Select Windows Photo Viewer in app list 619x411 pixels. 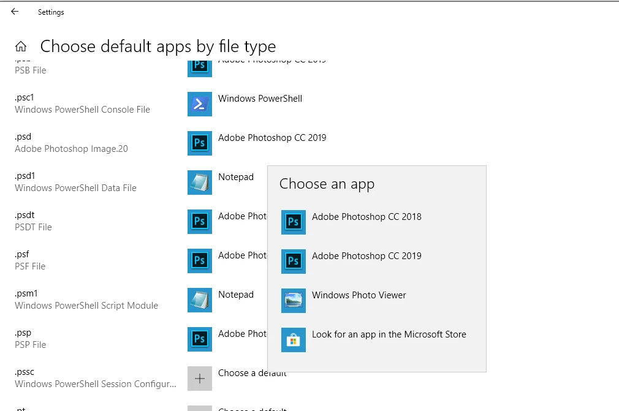point(359,295)
